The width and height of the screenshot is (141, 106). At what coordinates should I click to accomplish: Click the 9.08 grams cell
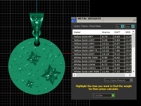(x=107, y=40)
